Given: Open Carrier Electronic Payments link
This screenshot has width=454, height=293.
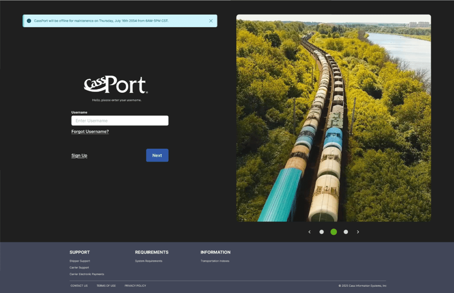Looking at the screenshot, I should coord(86,274).
